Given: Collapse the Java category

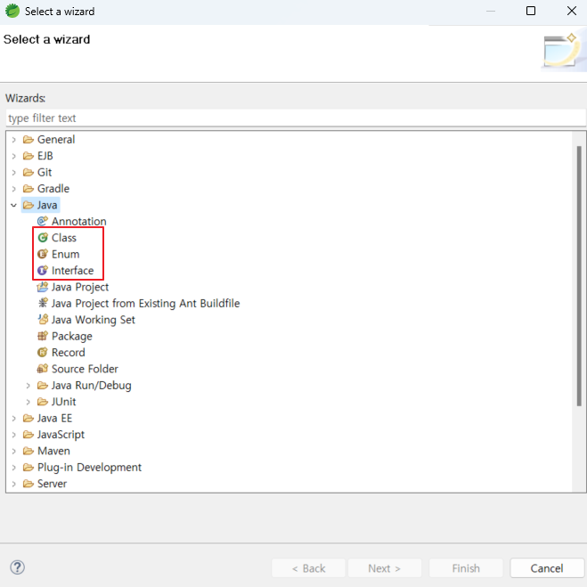Looking at the screenshot, I should [x=14, y=205].
